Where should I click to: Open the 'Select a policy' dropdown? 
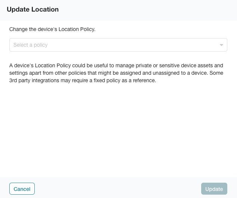pyautogui.click(x=118, y=45)
